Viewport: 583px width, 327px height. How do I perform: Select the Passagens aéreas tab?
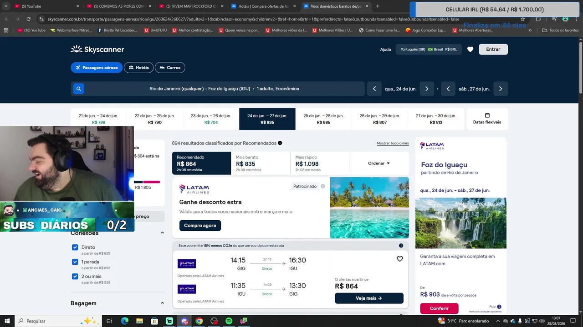click(97, 68)
